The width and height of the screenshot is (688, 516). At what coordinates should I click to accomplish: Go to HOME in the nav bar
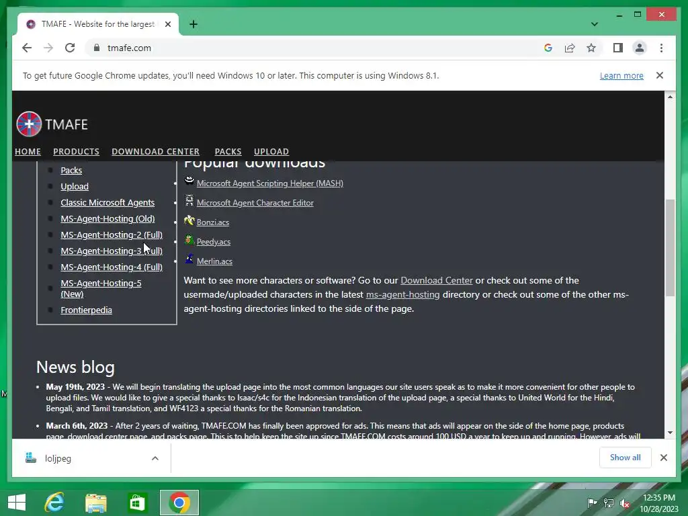point(28,151)
